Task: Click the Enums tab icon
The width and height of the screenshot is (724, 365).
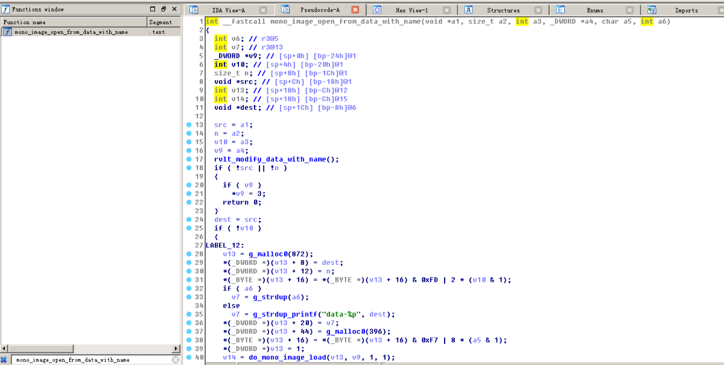Action: click(x=560, y=10)
